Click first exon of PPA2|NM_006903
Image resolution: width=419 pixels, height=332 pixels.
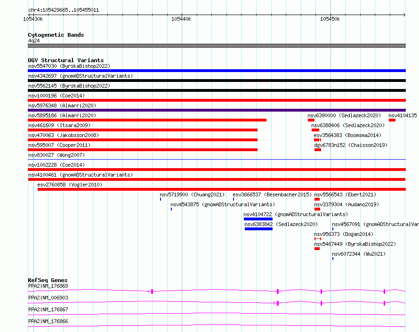point(278,303)
